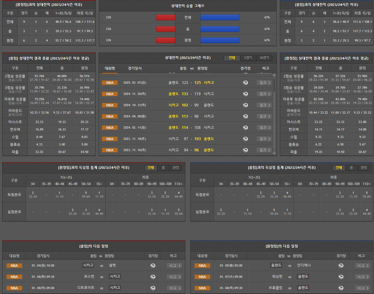Select the 10경기 tab in 상대전적
This screenshot has width=374, height=294.
tap(264, 58)
